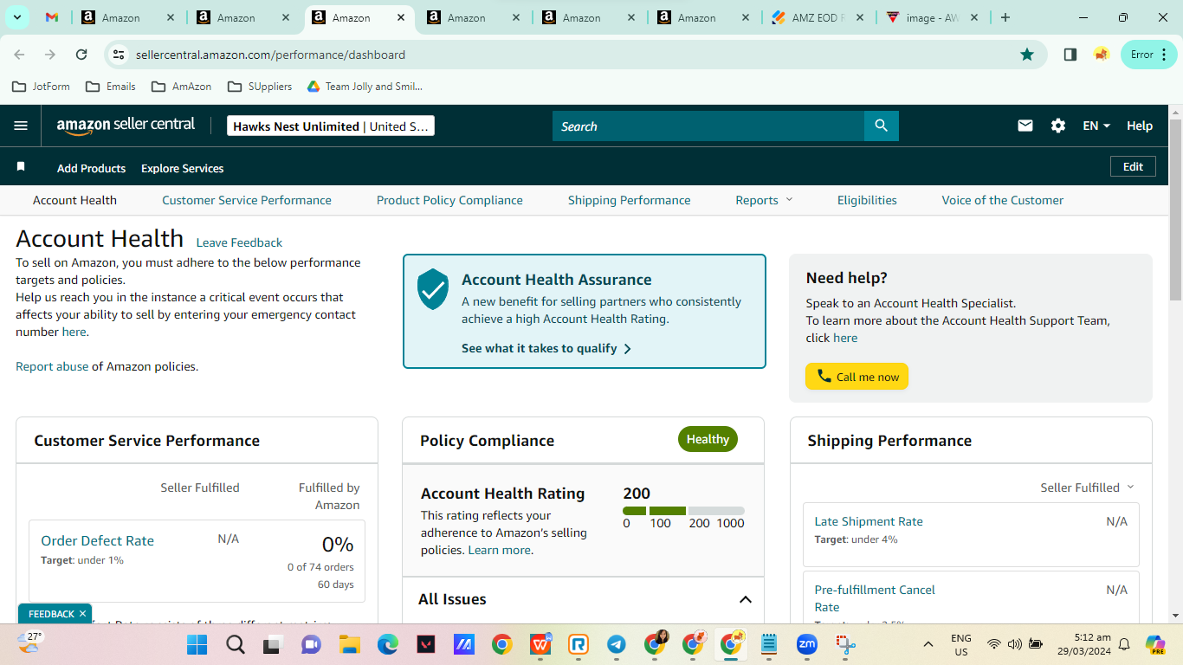Click the Edit button
The width and height of the screenshot is (1183, 665).
(1133, 166)
